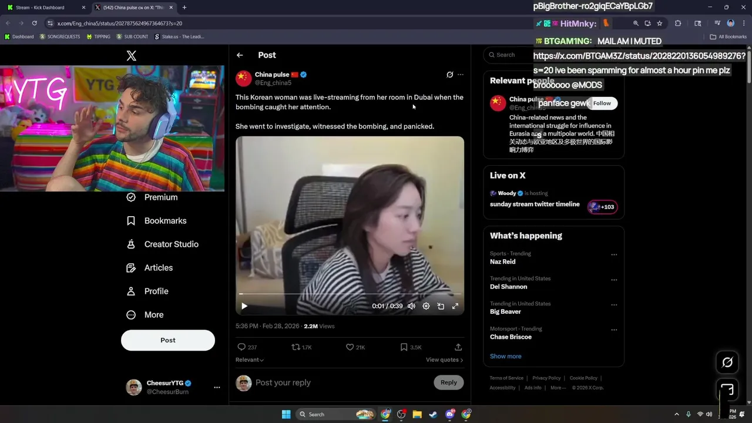Reload the page
Viewport: 752px width, 423px height.
[x=35, y=23]
